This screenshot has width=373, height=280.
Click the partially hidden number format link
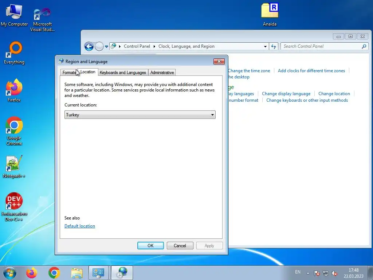tap(243, 100)
